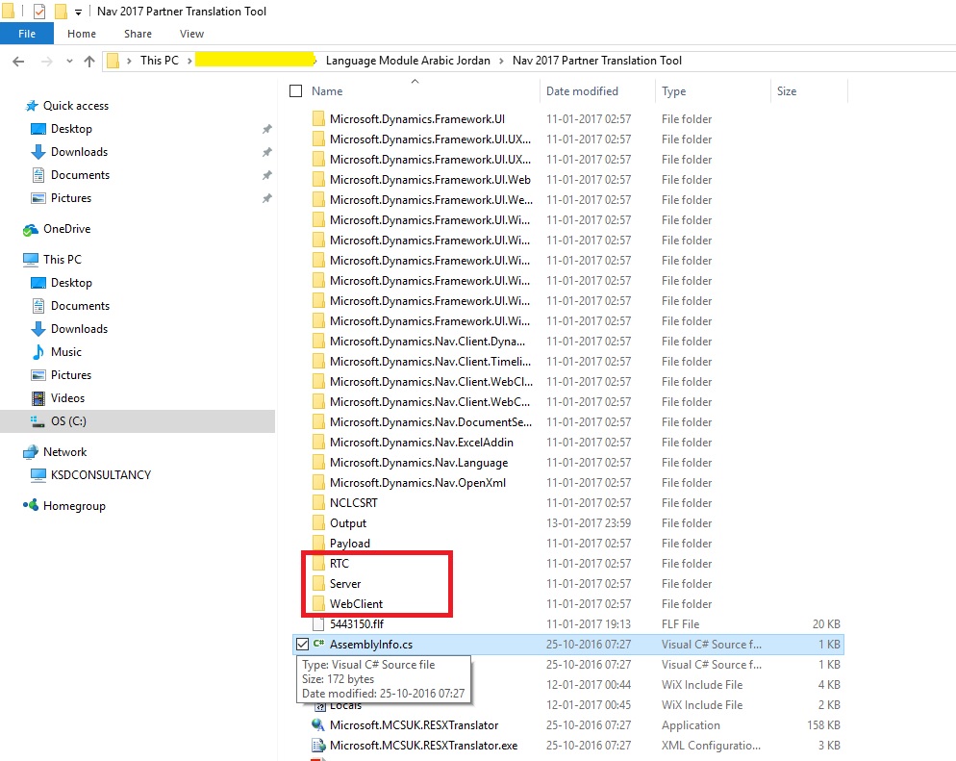Screen dimensions: 956x761
Task: Click the Properties icon in title bar
Action: click(x=39, y=12)
